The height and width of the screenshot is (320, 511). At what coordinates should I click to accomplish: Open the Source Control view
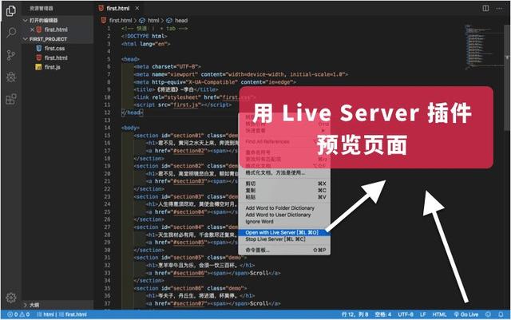point(10,55)
